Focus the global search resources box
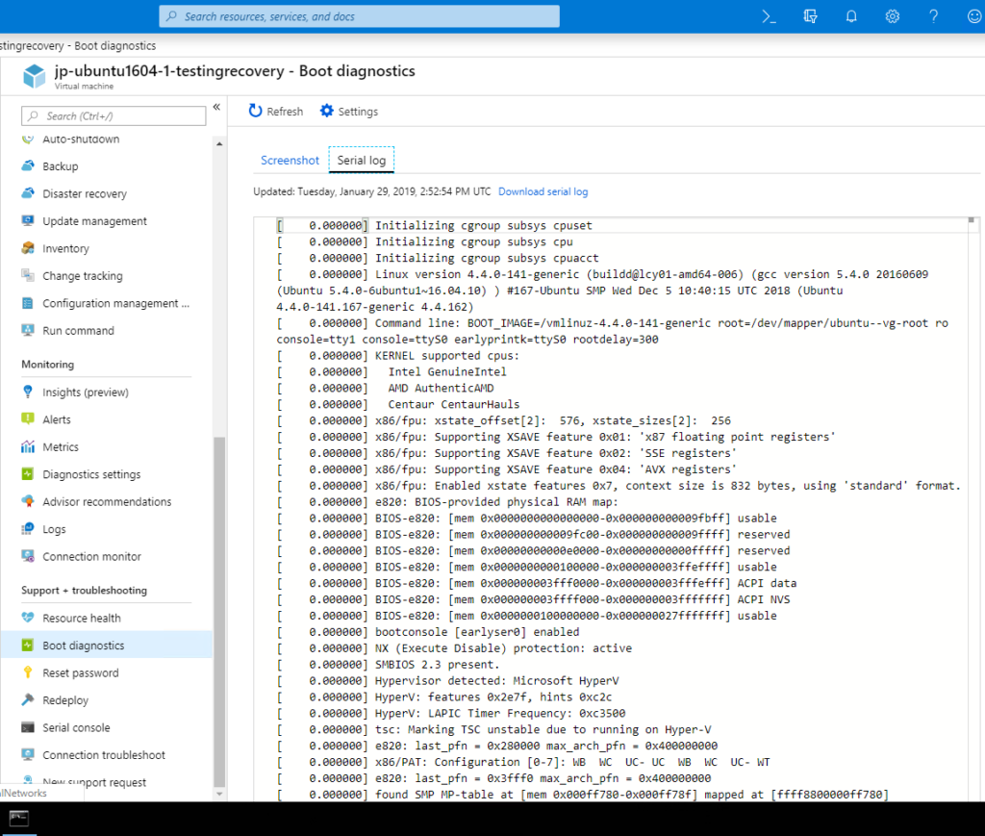985x836 pixels. click(360, 16)
